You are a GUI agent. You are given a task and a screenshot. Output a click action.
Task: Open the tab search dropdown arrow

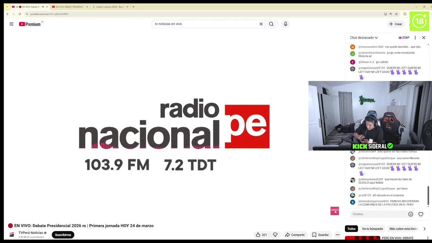pyautogui.click(x=7, y=7)
